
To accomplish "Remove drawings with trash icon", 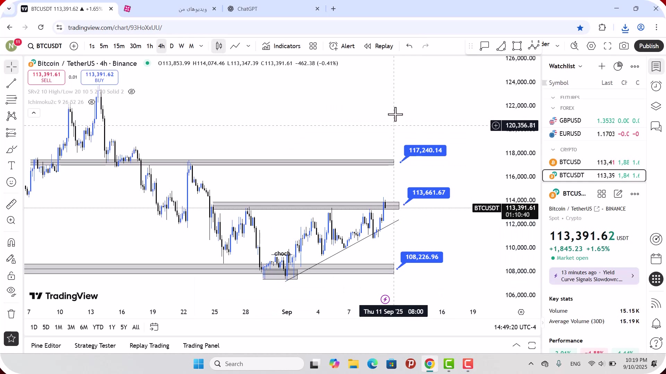I will [11, 314].
